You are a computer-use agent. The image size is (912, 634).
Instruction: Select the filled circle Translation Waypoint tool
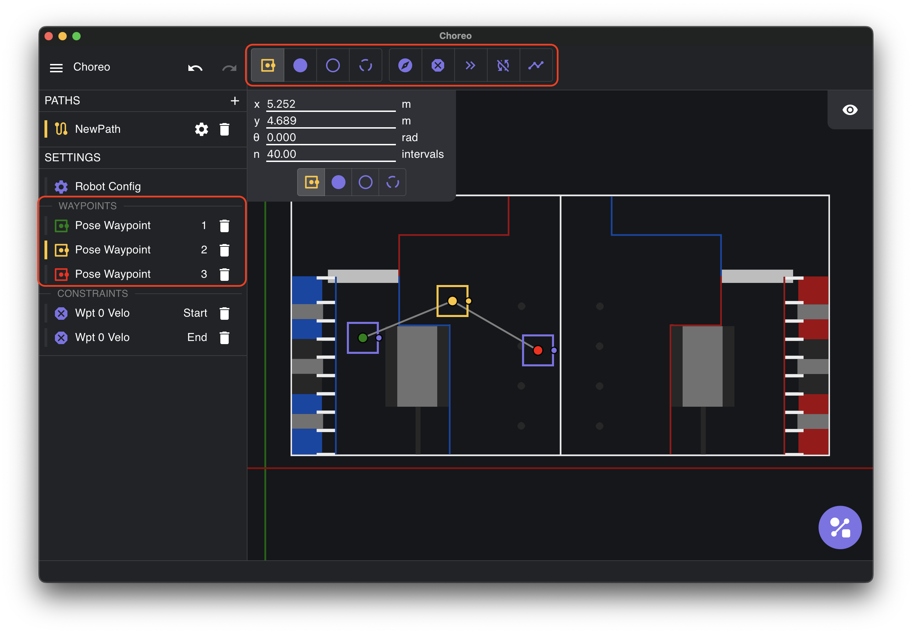pyautogui.click(x=300, y=65)
